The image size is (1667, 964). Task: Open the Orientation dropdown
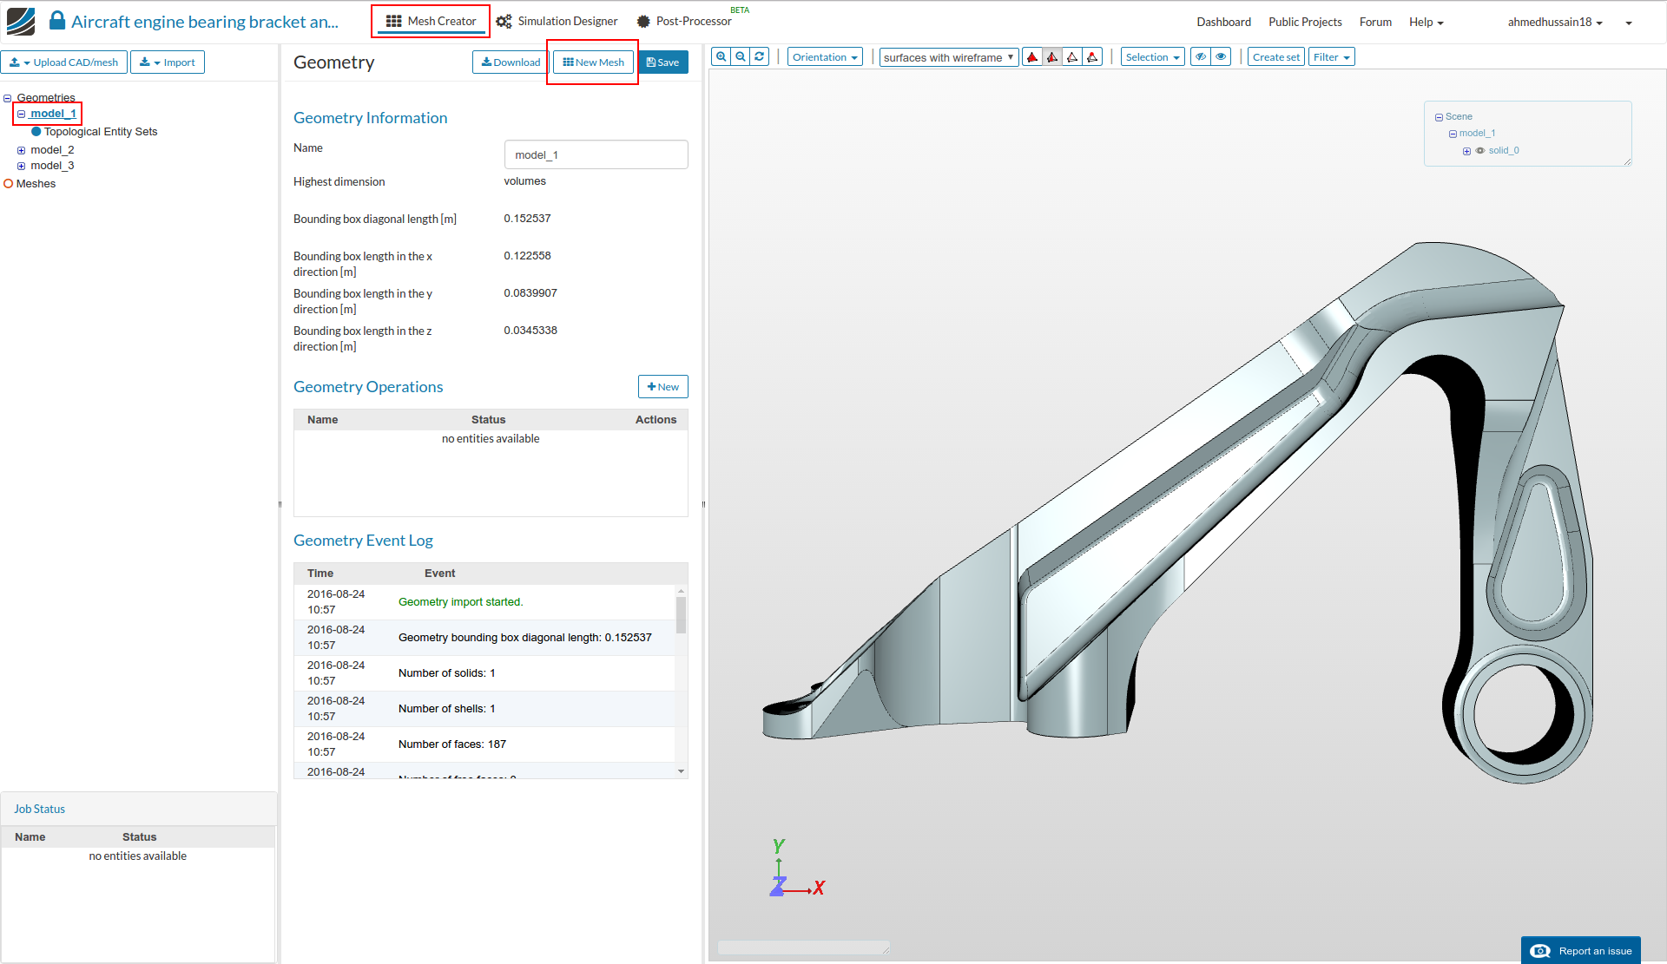click(x=825, y=57)
